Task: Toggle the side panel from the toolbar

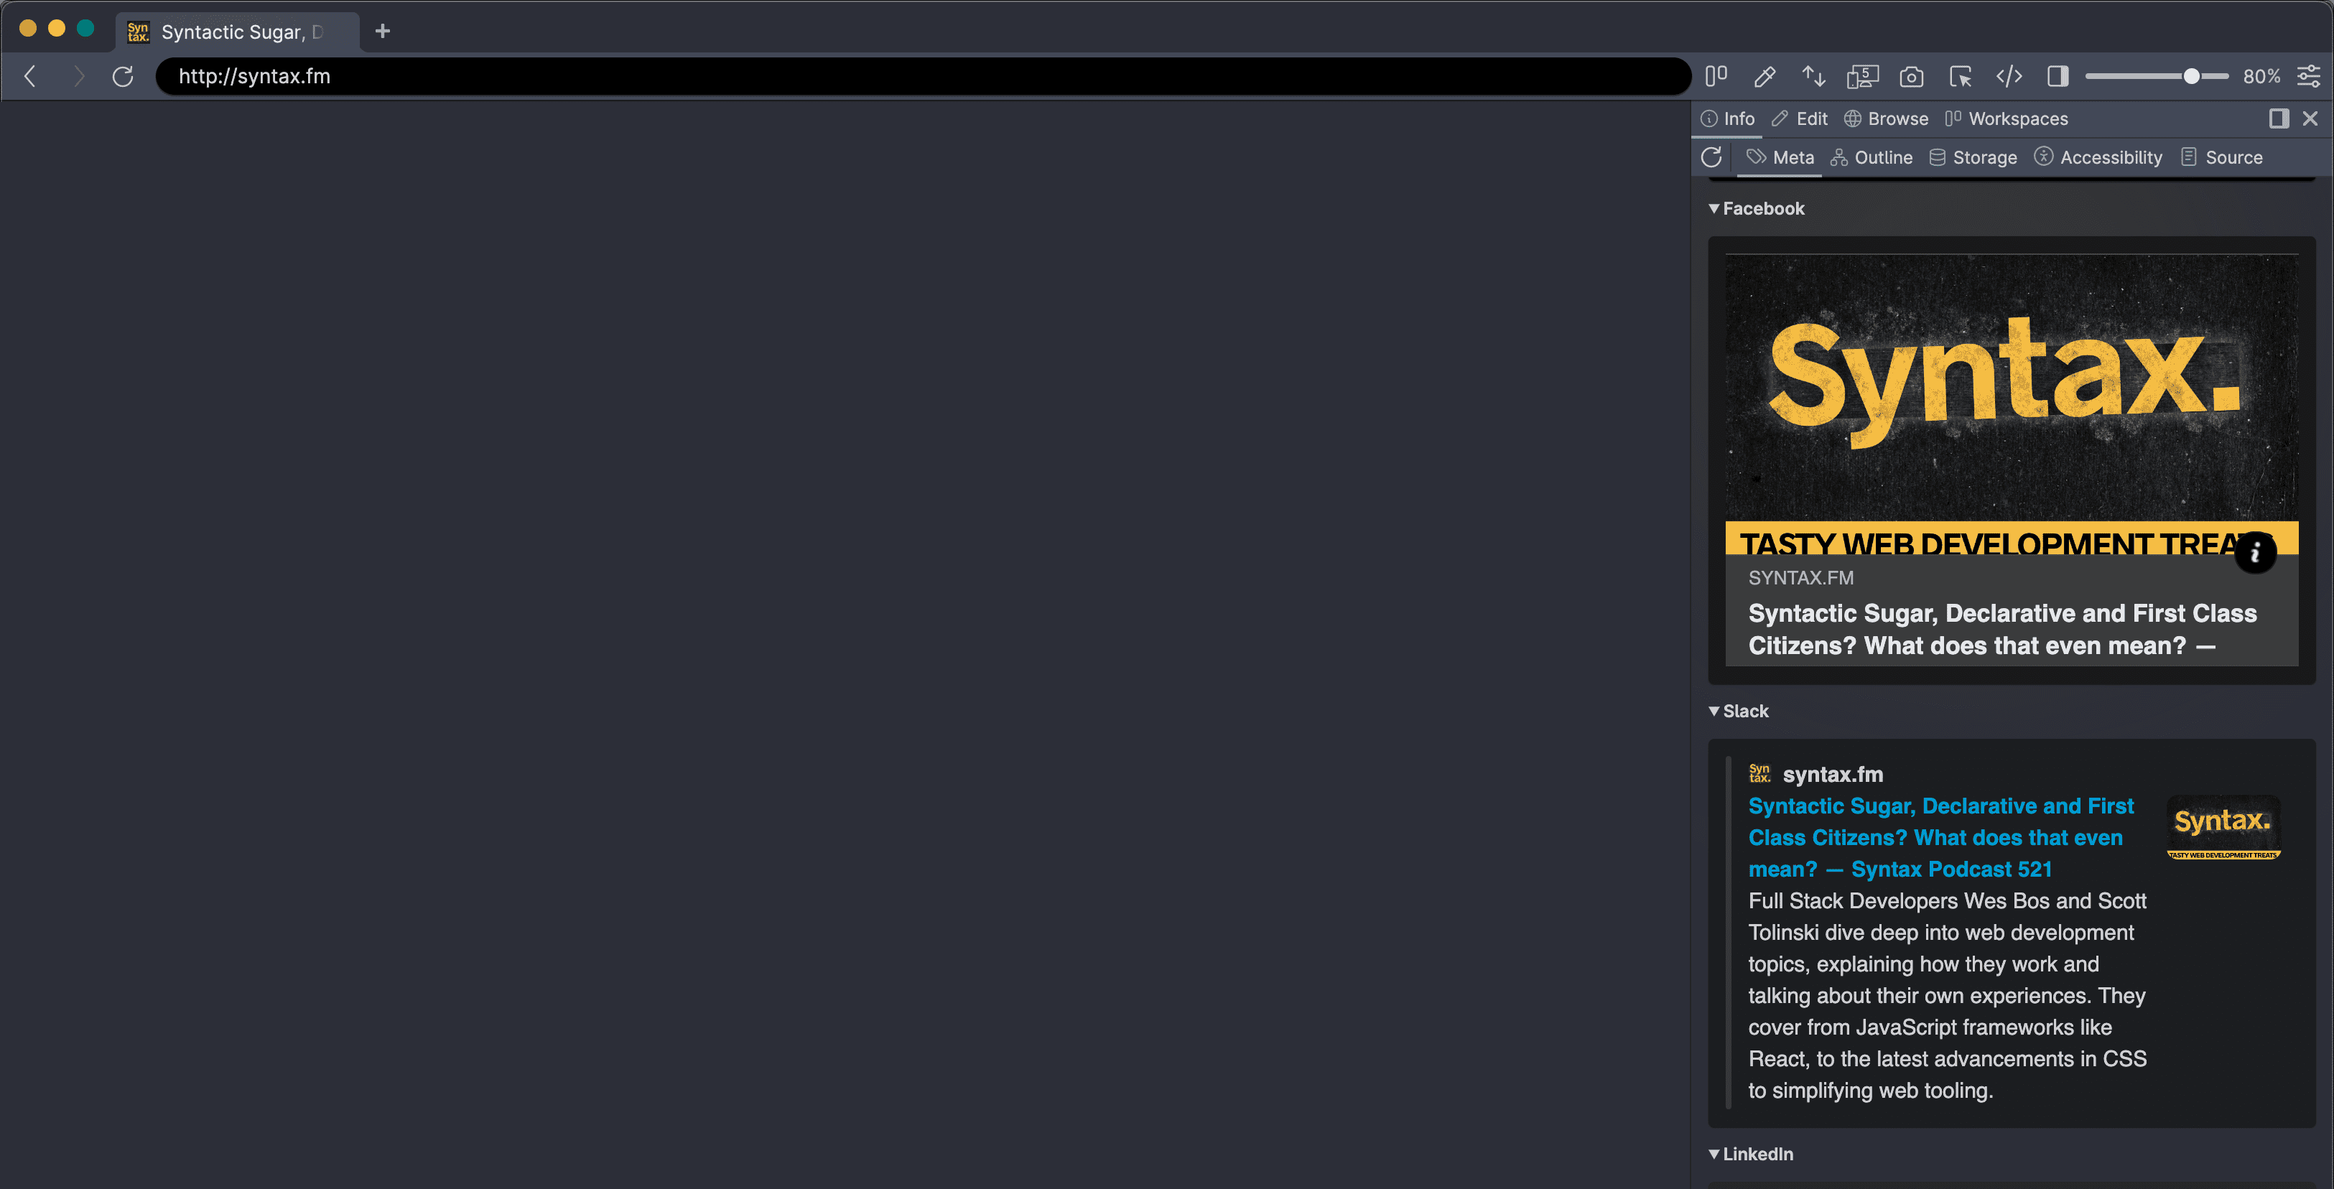Action: (x=2058, y=76)
